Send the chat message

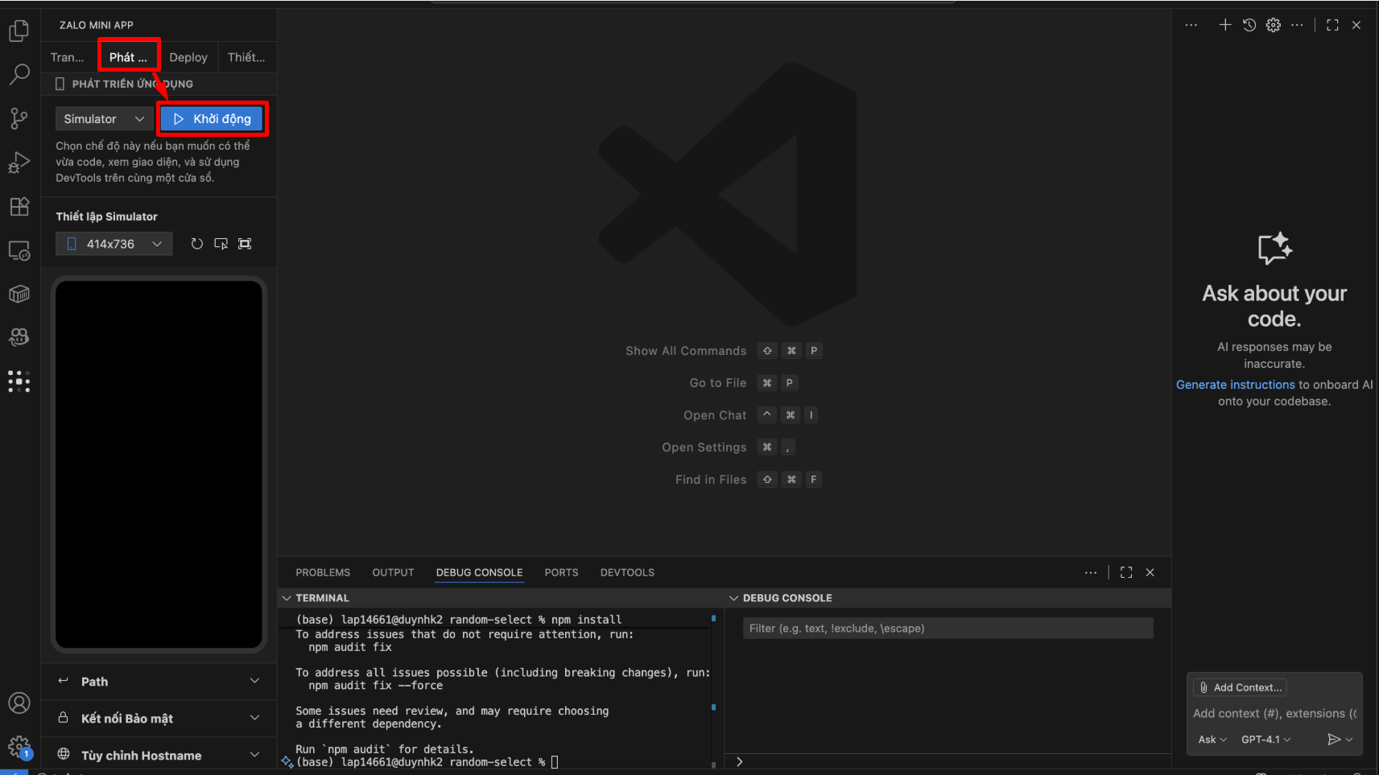pos(1336,739)
